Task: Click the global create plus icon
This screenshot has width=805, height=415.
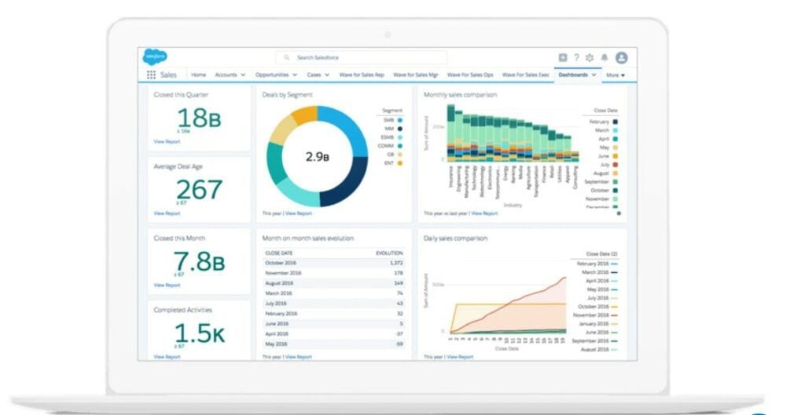Action: [x=563, y=58]
